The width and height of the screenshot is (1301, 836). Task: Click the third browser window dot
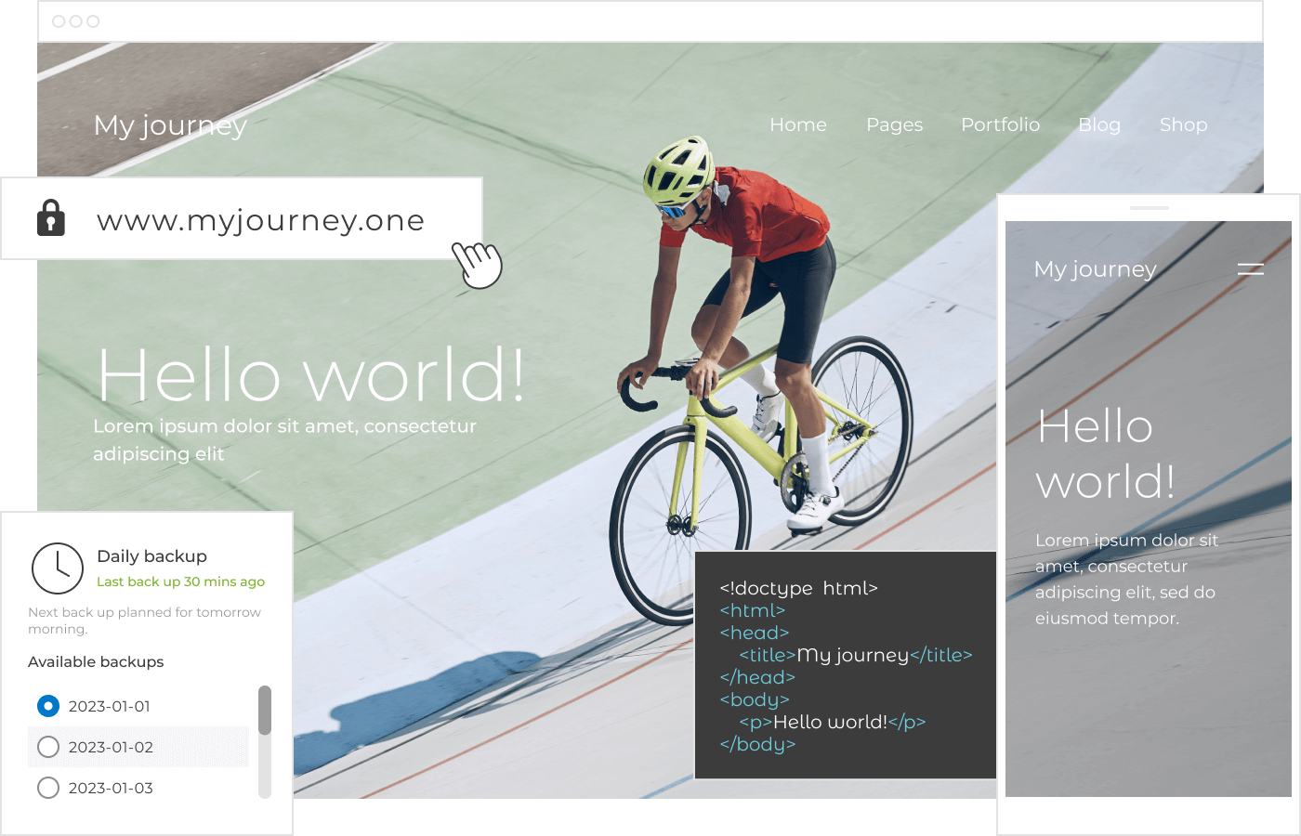click(93, 21)
